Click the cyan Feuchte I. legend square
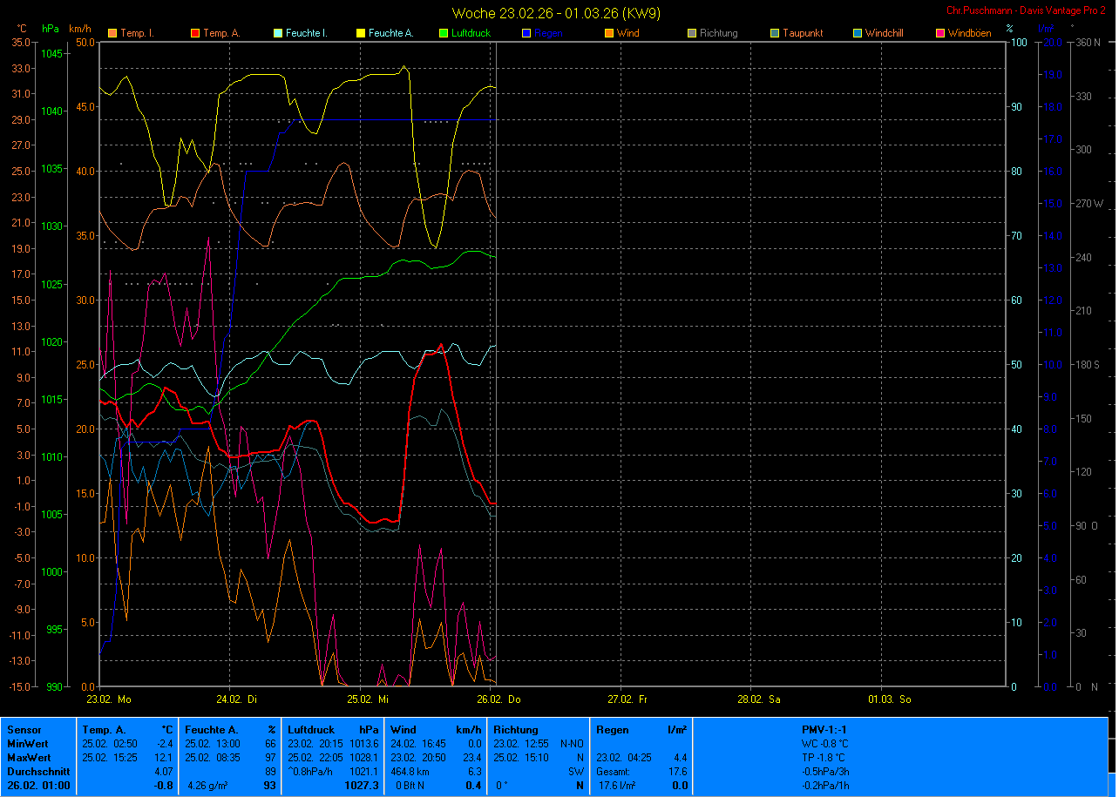 (x=278, y=34)
